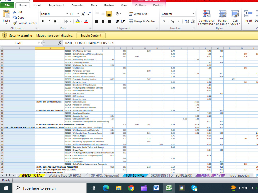258x193 pixels.
Task: Click the Cut scissors icon
Action: [15, 12]
